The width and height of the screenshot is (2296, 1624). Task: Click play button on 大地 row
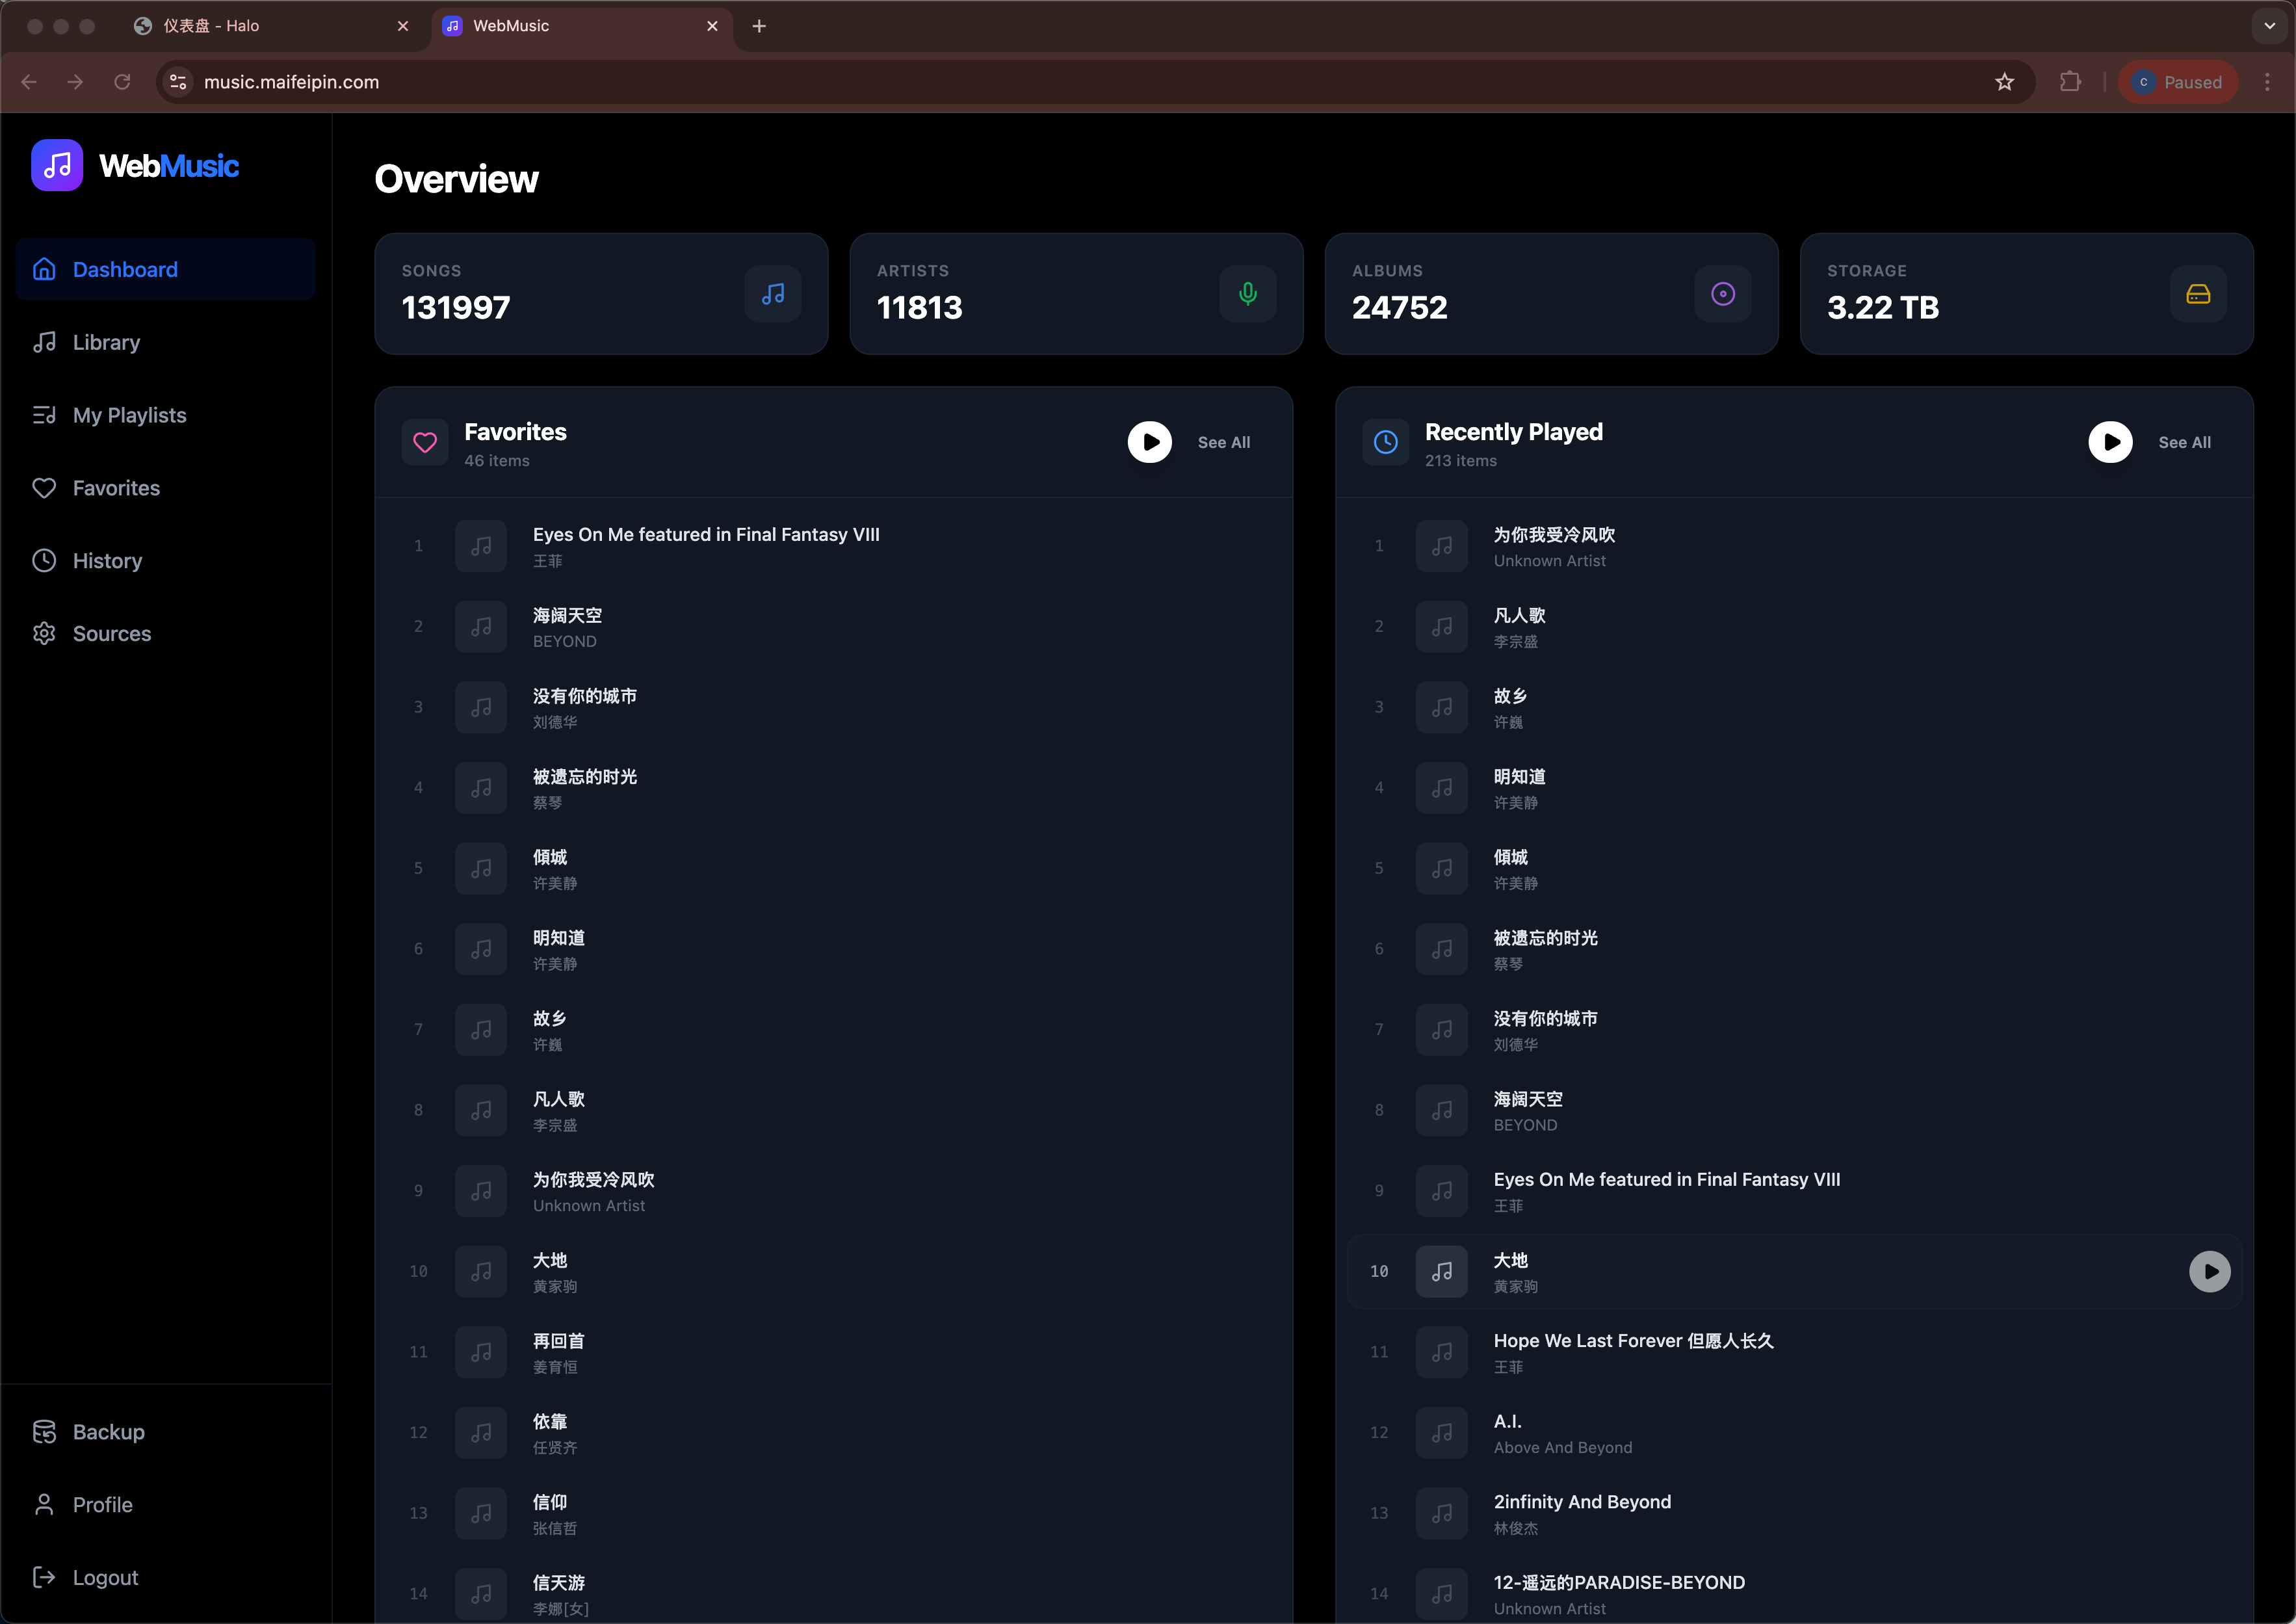pos(2209,1271)
